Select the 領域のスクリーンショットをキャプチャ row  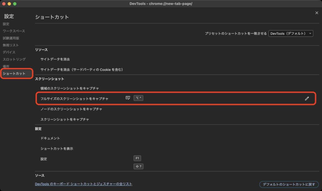[69, 88]
